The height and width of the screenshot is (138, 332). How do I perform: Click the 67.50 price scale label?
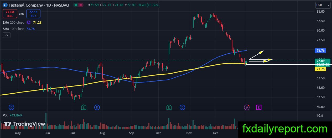pos(321,78)
